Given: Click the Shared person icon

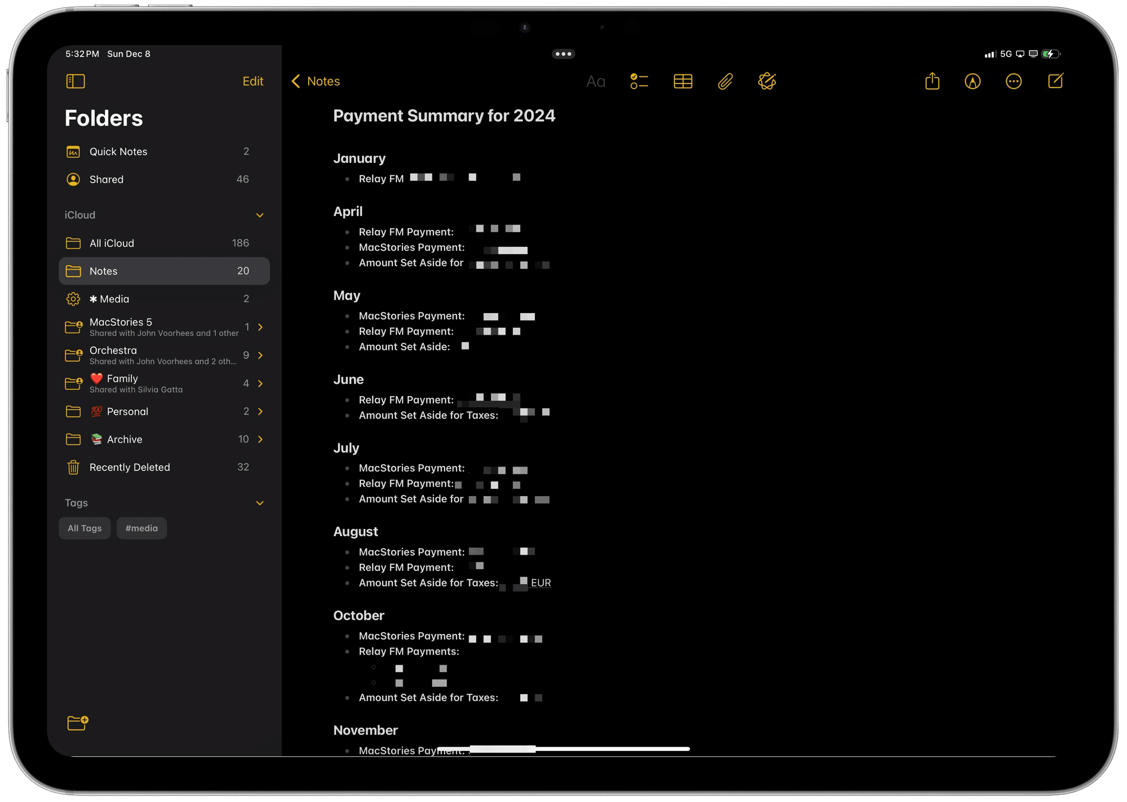Looking at the screenshot, I should (73, 179).
